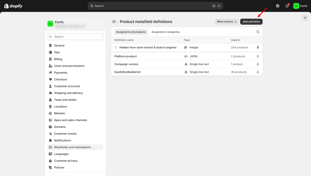Screen dimensions: 311x176
Task: Close the settings panel with X
Action: tap(305, 18)
